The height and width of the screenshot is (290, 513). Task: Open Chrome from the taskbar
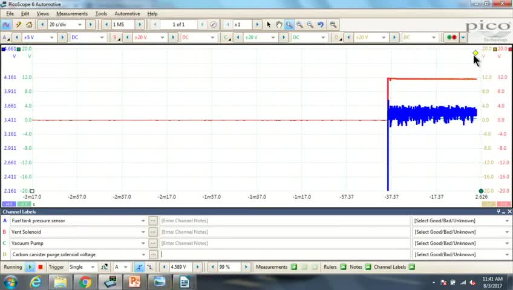click(85, 282)
